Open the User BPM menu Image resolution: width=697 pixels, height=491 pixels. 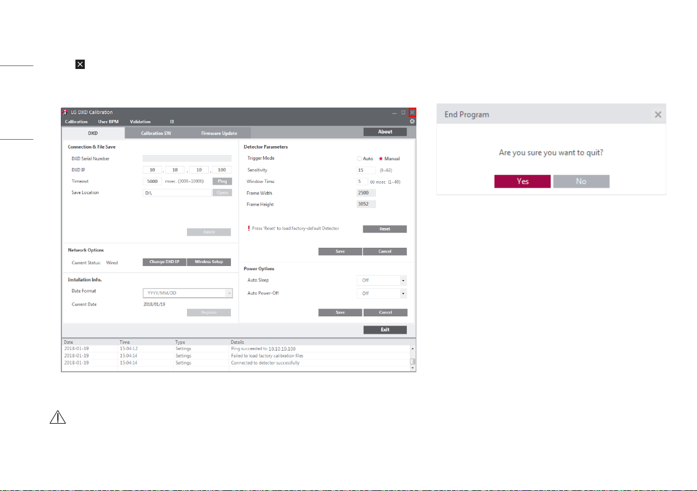click(108, 122)
